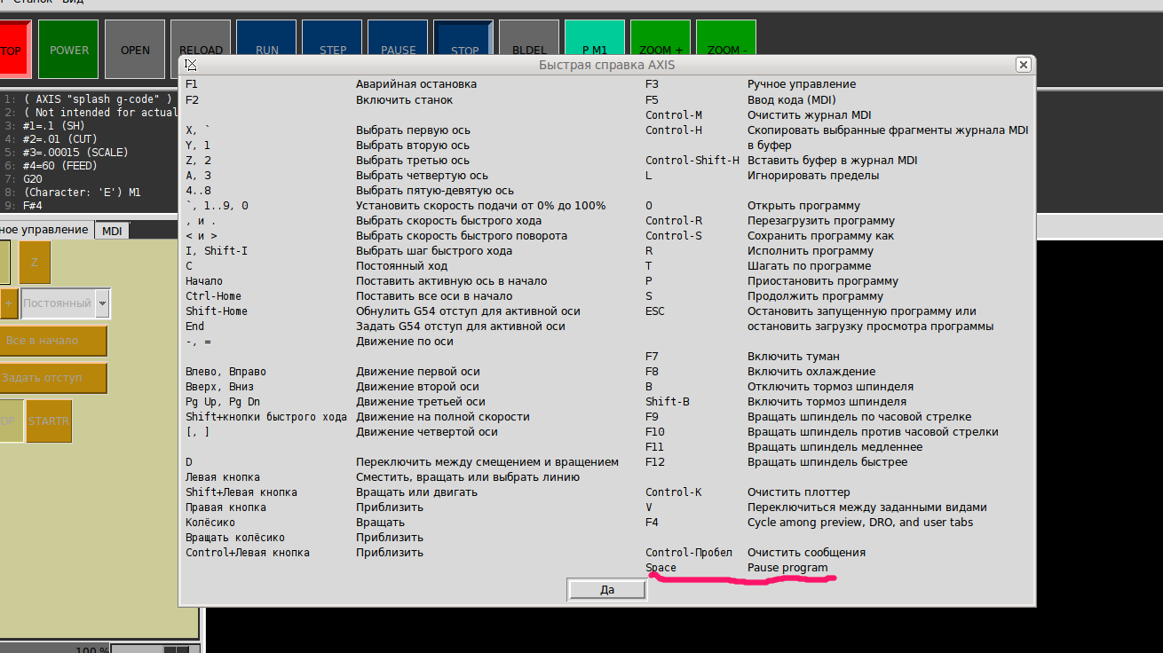Viewport: 1163px width, 653px height.
Task: Select the Z axis button
Action: click(35, 262)
